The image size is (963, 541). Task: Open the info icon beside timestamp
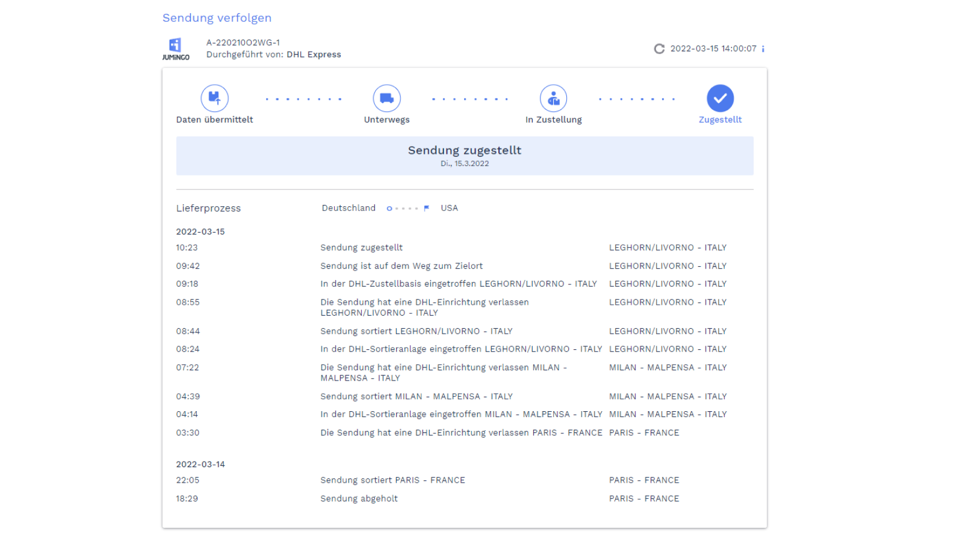[763, 49]
